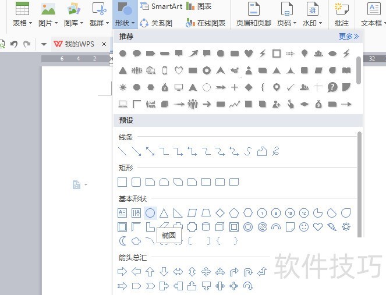Select the straight line in 线条

click(x=122, y=151)
